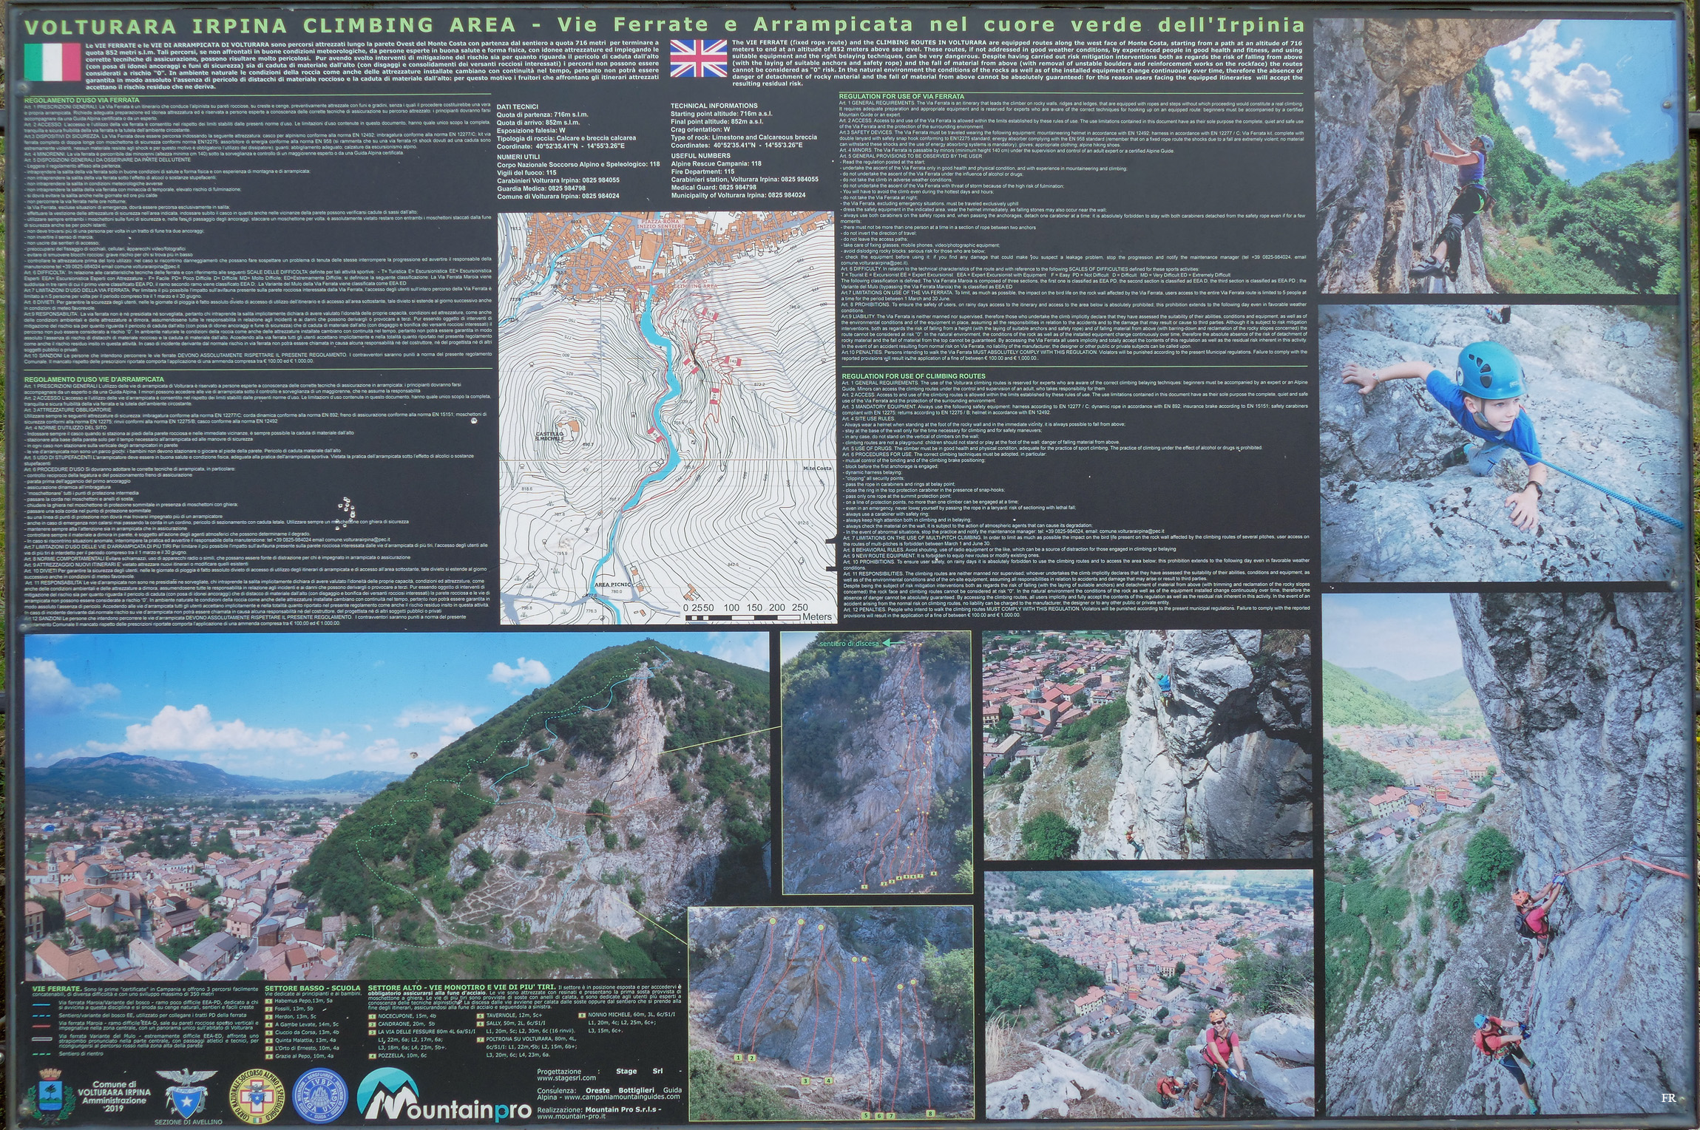This screenshot has height=1130, width=1700.
Task: Click the Corpo Nazionale Soccorso Alpino round logo
Action: point(257,1096)
